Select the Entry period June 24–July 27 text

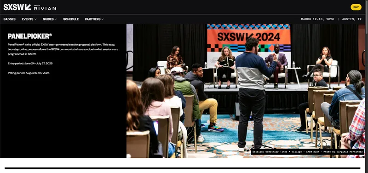tap(30, 63)
